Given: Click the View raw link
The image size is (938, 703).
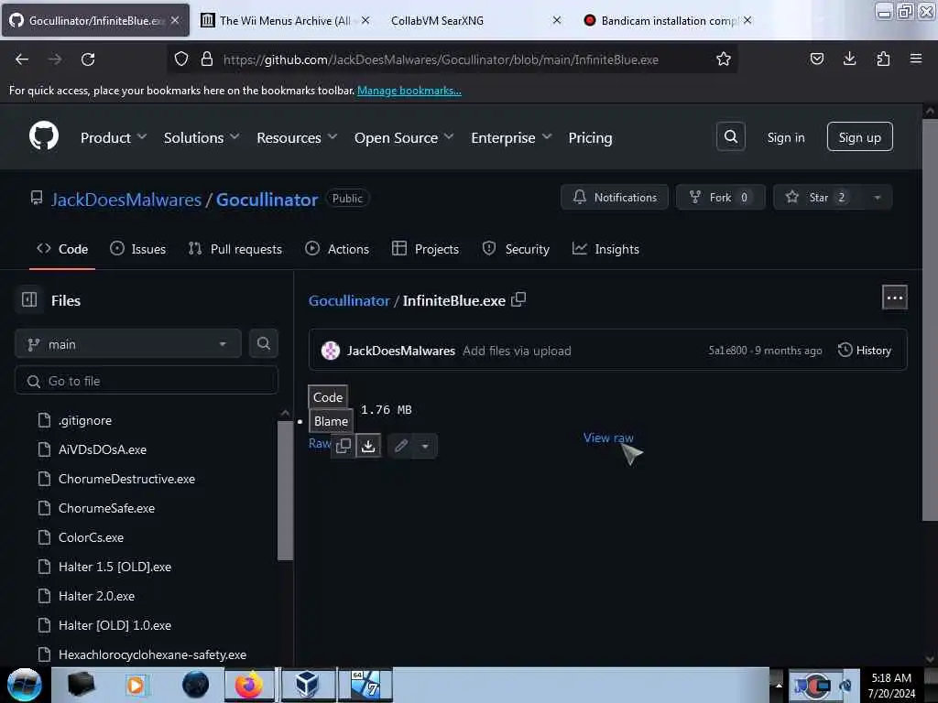Looking at the screenshot, I should click(x=608, y=438).
